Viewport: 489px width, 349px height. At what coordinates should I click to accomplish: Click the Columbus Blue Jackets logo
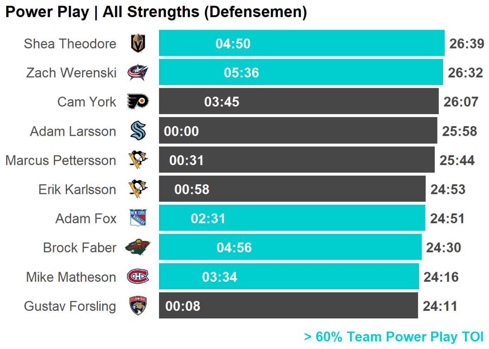138,73
